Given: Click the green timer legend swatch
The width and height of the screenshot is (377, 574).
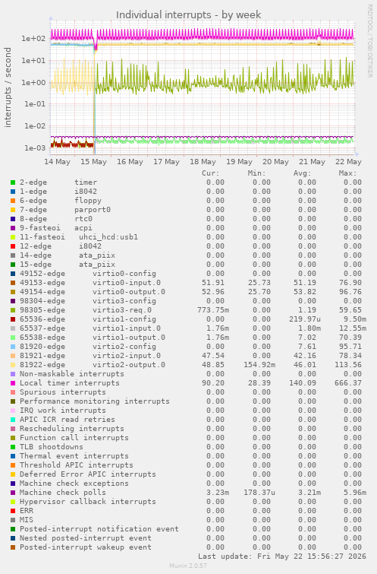Looking at the screenshot, I should (x=13, y=182).
